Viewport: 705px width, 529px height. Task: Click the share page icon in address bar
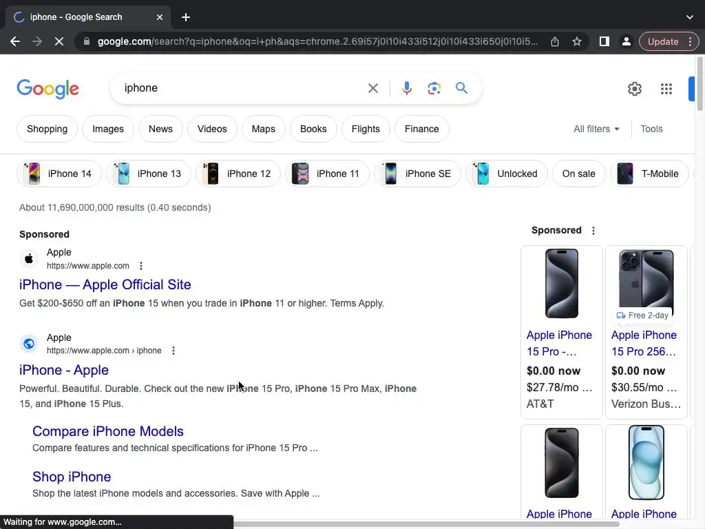(x=555, y=41)
